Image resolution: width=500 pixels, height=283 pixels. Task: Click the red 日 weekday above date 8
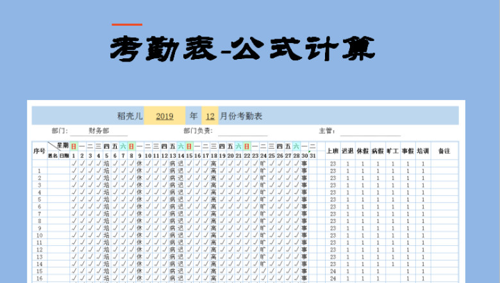pos(131,146)
